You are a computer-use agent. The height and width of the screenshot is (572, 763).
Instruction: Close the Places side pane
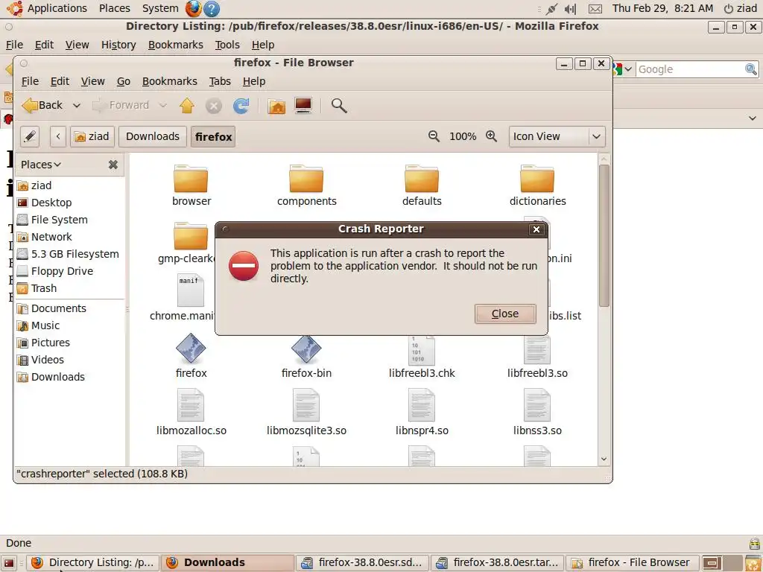[113, 165]
